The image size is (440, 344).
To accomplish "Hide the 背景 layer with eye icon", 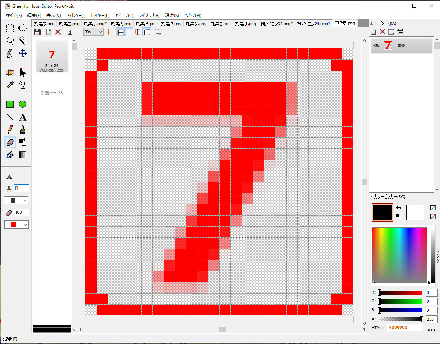I will point(377,46).
